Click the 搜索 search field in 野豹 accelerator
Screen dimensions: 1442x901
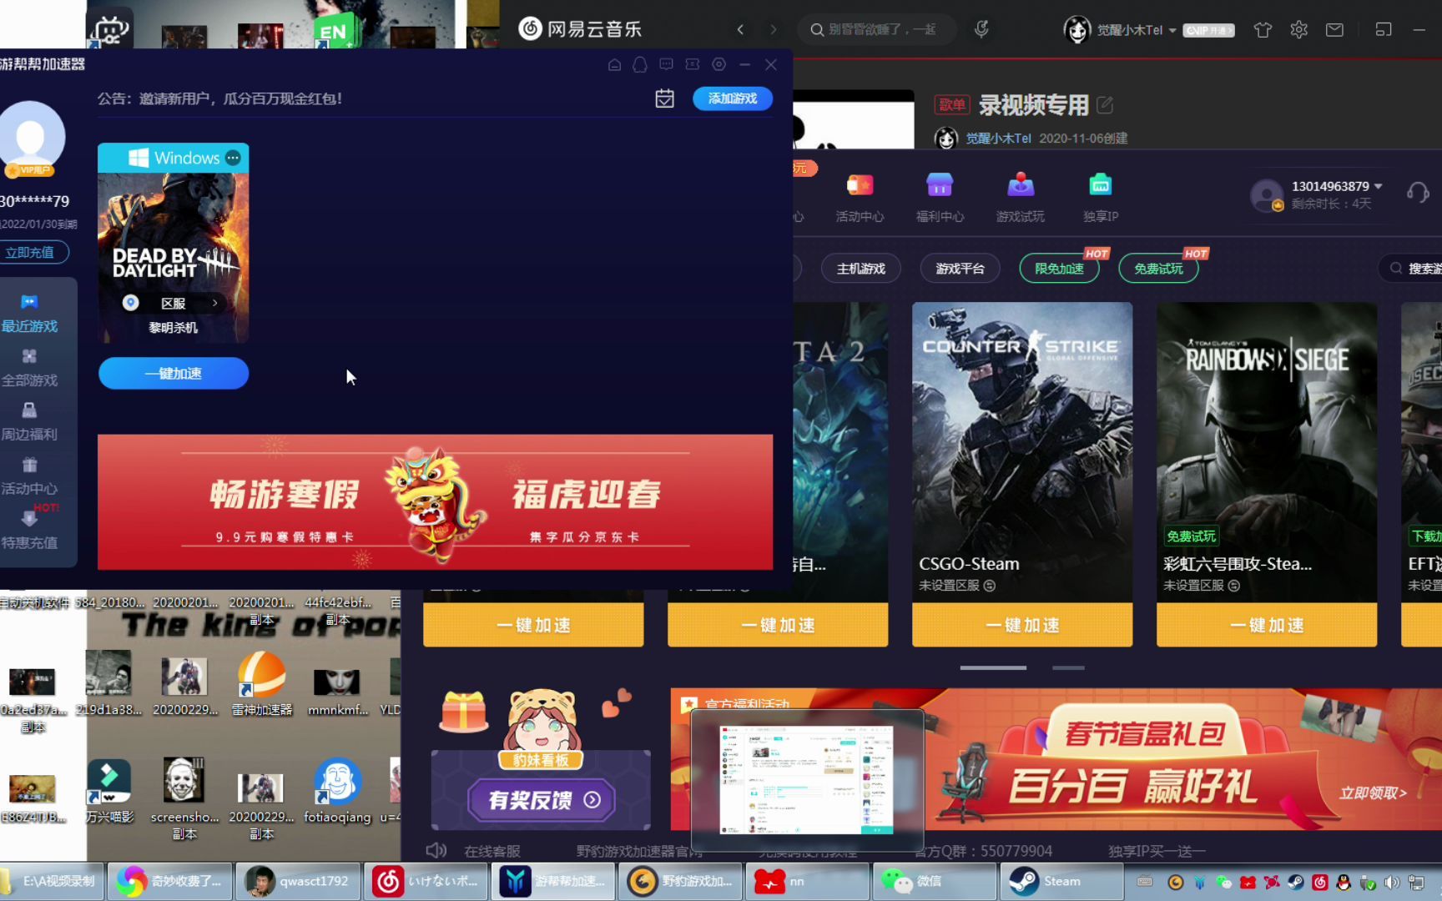1412,268
